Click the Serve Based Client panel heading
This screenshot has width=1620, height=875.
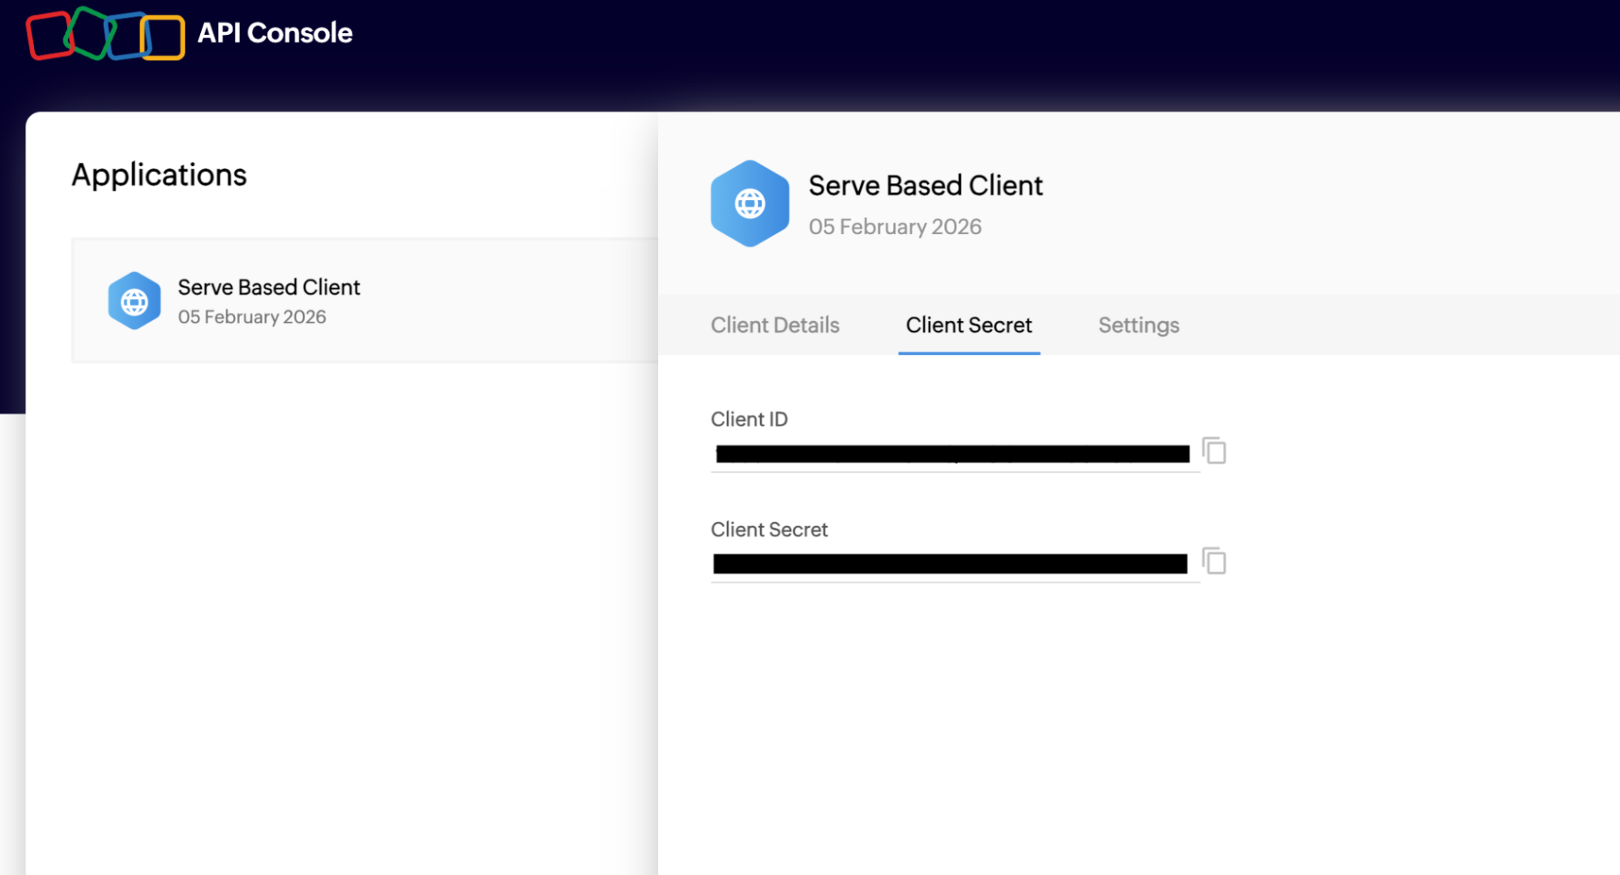pos(925,186)
